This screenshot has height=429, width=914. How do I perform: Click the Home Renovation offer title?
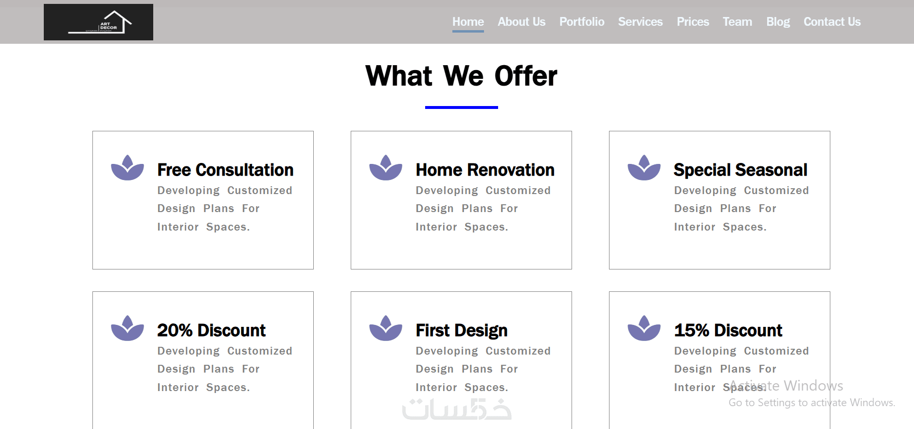click(485, 170)
